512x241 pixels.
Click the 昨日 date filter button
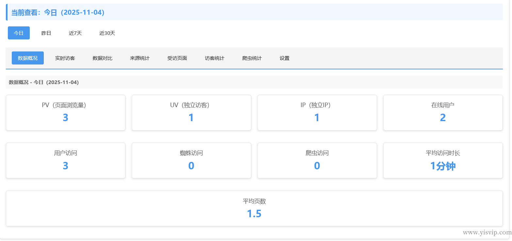pyautogui.click(x=46, y=33)
